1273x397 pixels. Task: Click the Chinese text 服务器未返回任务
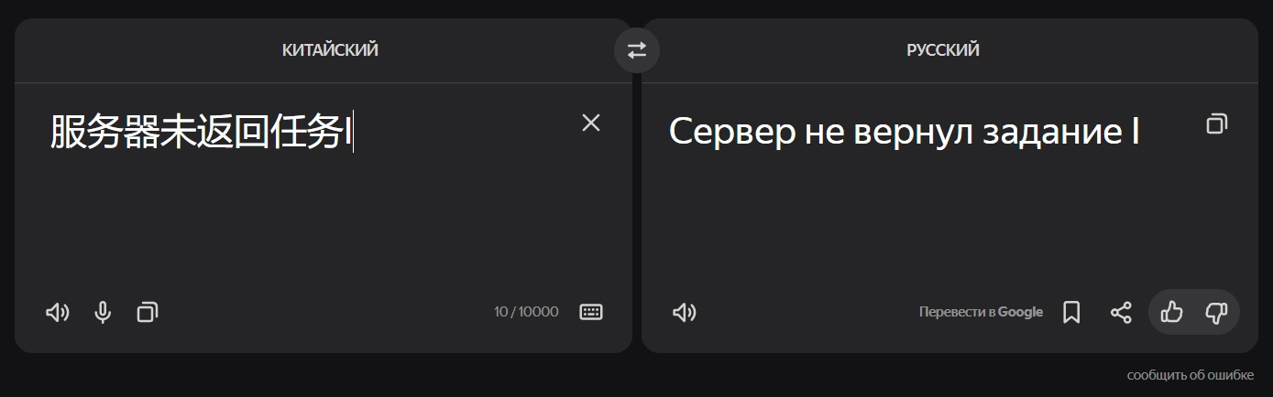coord(197,133)
